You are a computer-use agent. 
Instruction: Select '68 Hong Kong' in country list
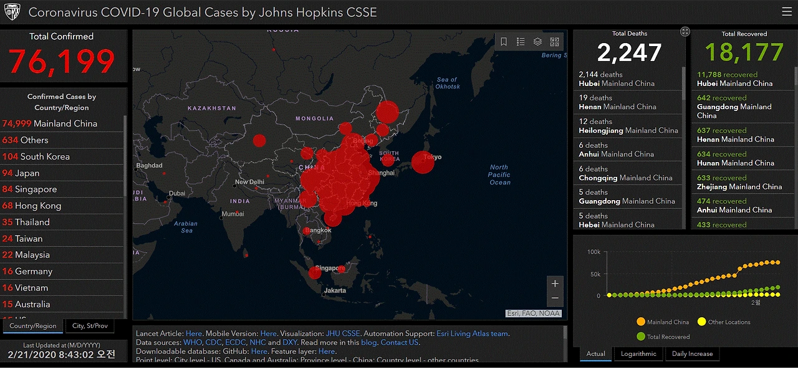(62, 206)
